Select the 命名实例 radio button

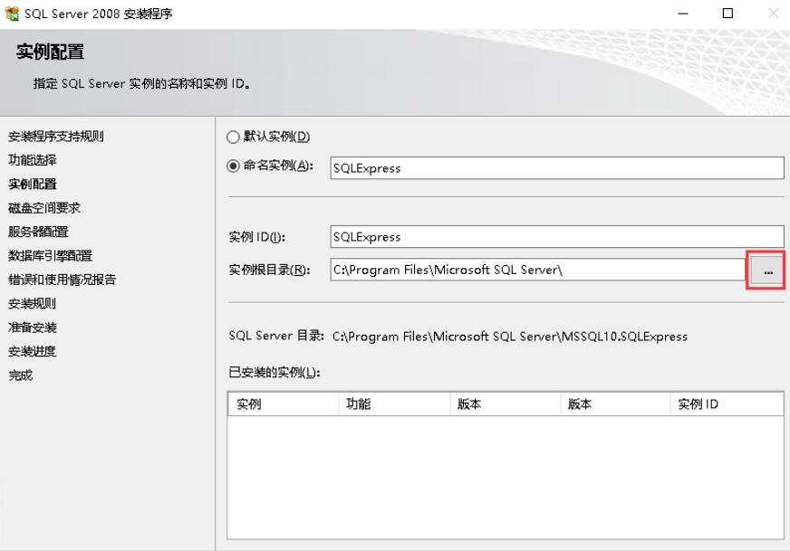coord(233,166)
